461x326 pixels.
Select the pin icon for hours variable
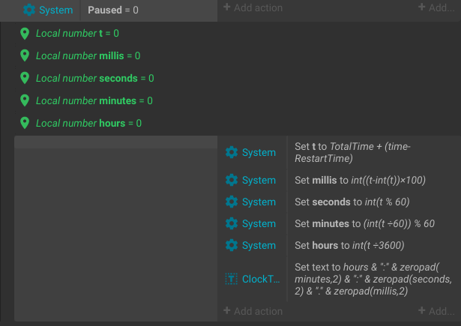(25, 123)
